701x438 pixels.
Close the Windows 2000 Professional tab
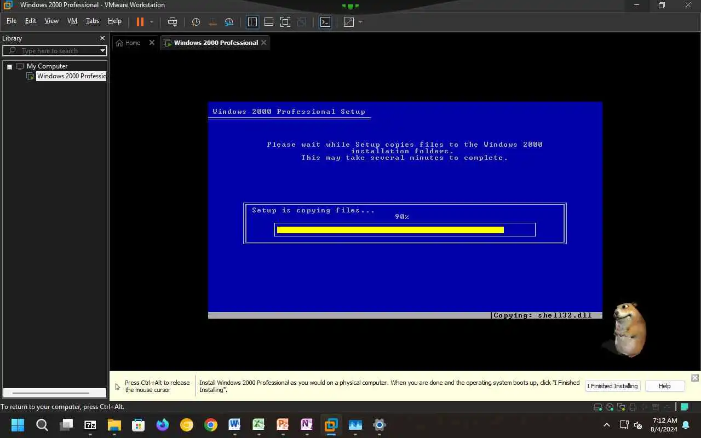[264, 43]
